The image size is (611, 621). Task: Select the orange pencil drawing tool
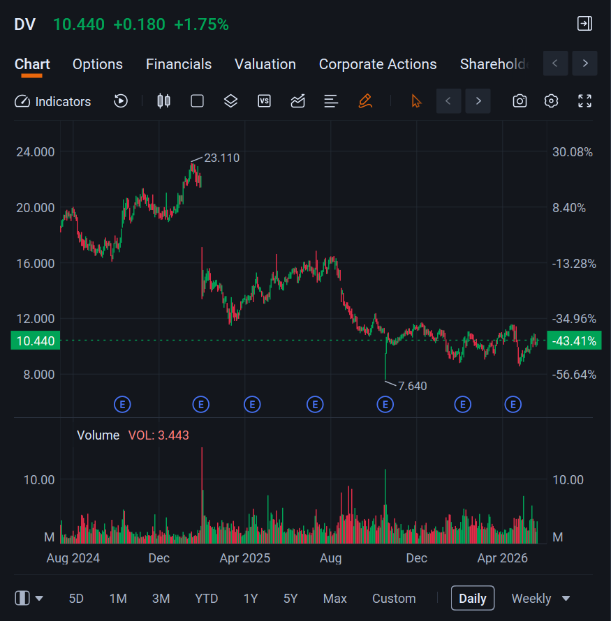coord(365,101)
